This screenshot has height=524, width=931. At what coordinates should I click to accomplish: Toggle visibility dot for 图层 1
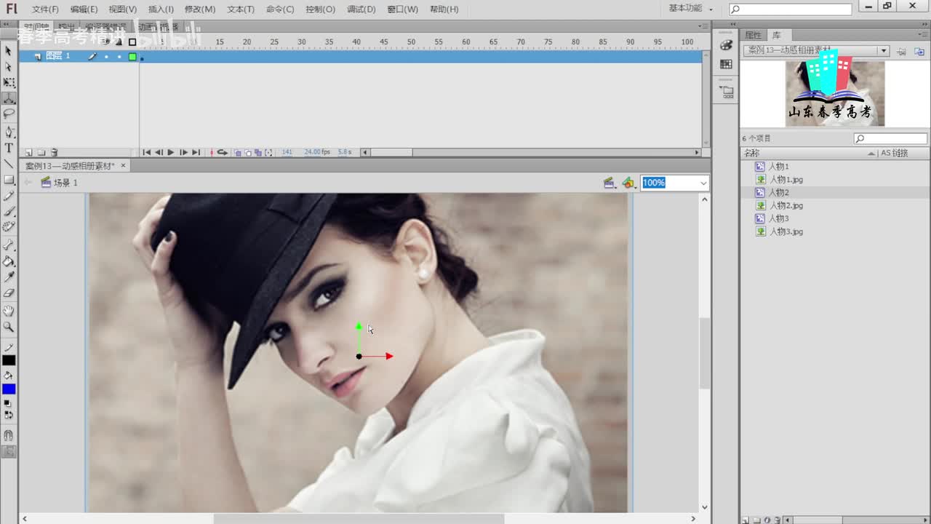point(106,56)
